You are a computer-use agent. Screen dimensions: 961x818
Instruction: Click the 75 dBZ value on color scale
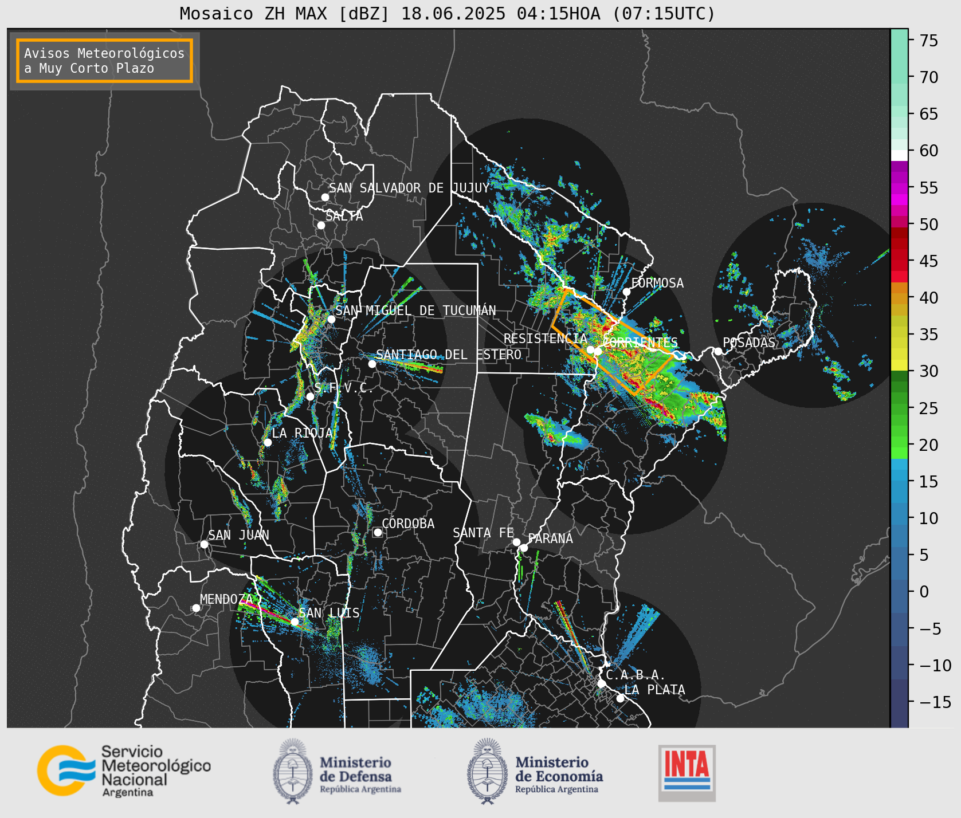coord(929,40)
